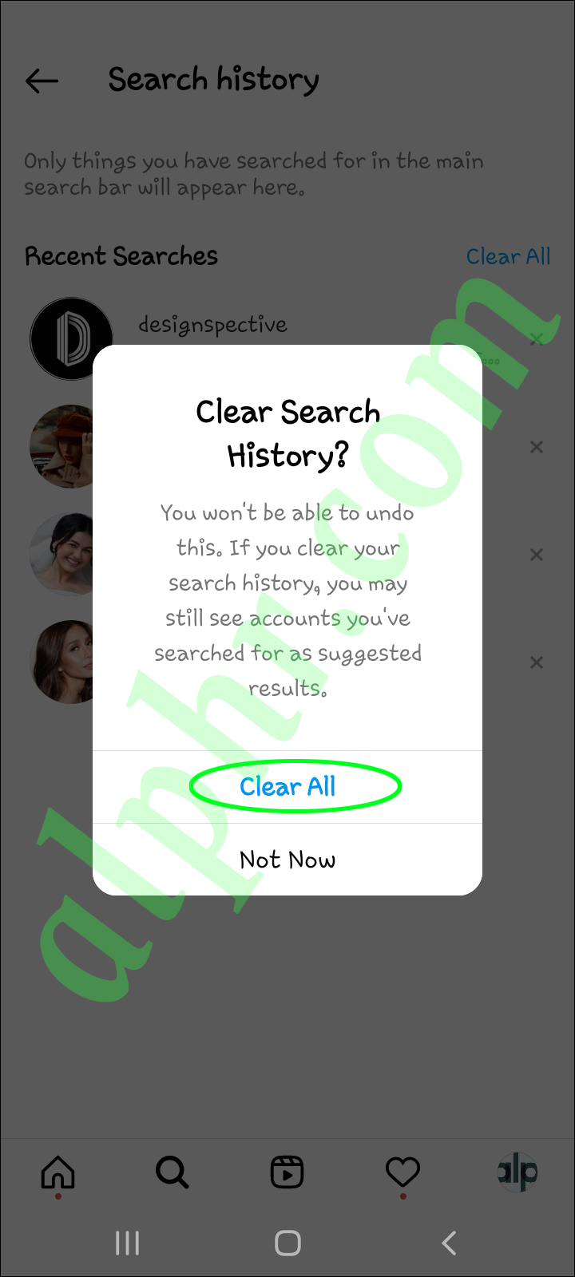Remove the second recent search entry
The image size is (575, 1277).
[x=537, y=447]
